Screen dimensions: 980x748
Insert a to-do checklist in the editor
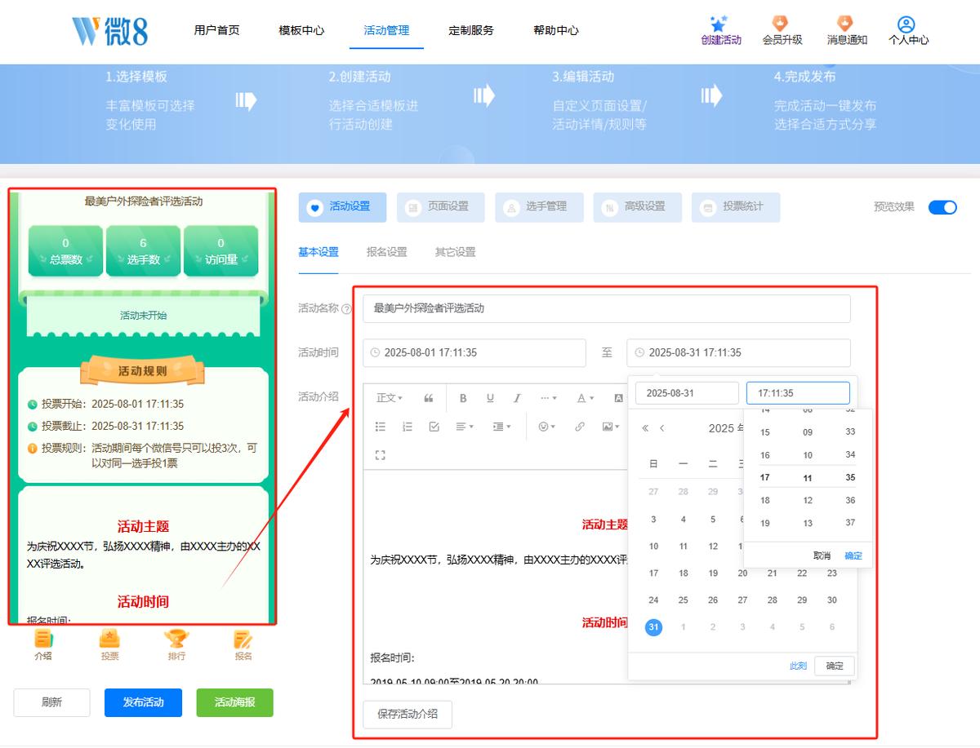[x=434, y=427]
